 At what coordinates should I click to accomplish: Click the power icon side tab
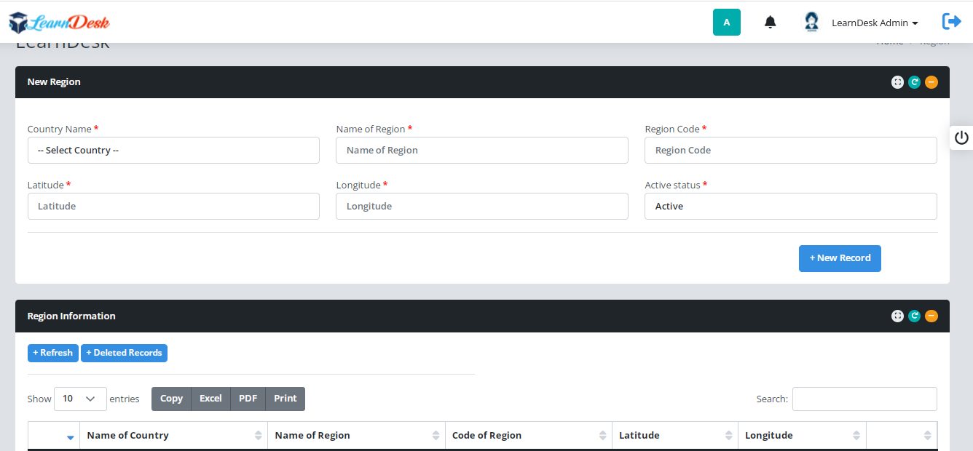(x=961, y=137)
